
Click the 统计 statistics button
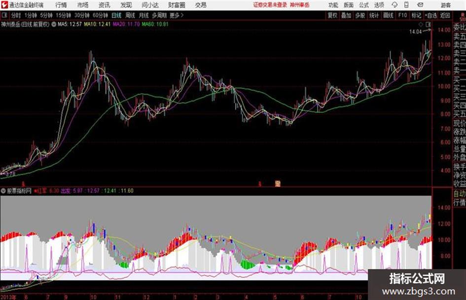click(374, 15)
